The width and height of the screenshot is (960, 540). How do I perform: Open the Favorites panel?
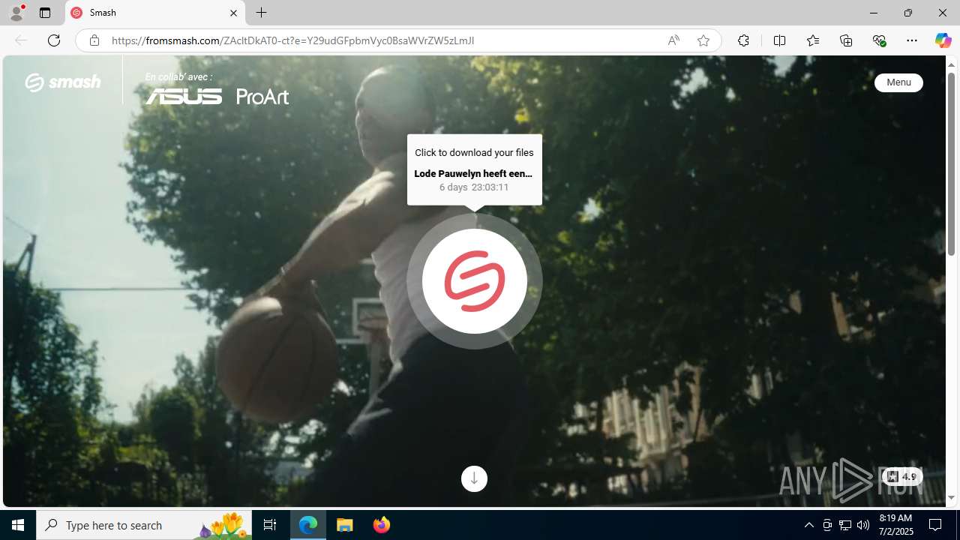click(812, 40)
